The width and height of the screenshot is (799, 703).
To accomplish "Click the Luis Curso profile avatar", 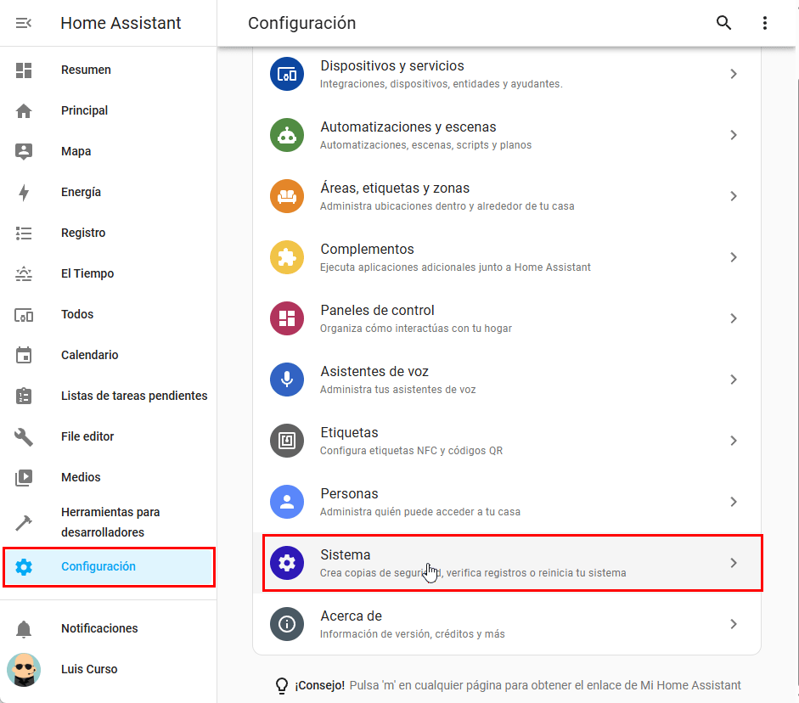I will pos(24,669).
